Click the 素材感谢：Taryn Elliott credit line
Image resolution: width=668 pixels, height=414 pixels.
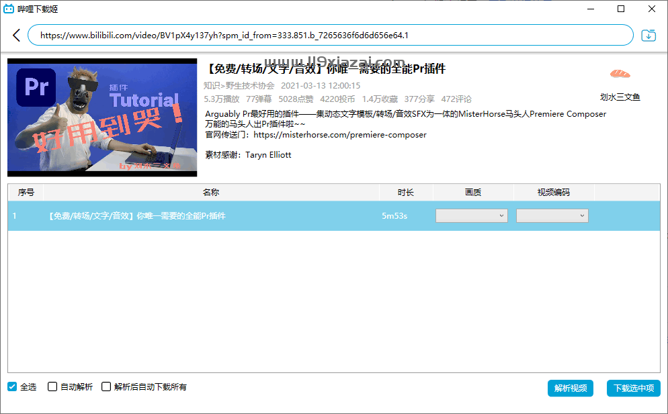point(248,155)
